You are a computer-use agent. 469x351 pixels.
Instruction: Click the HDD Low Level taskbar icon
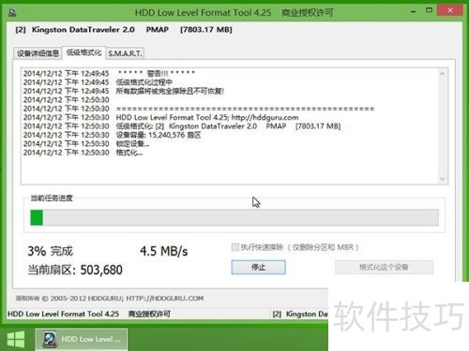82,339
